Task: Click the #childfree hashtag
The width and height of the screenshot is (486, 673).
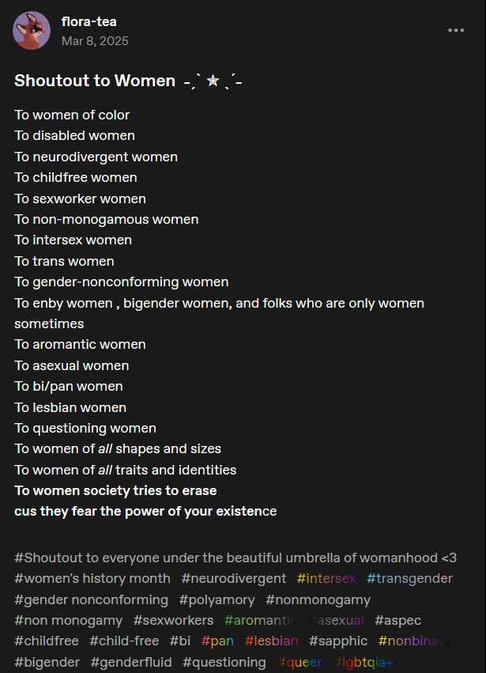Action: [47, 641]
